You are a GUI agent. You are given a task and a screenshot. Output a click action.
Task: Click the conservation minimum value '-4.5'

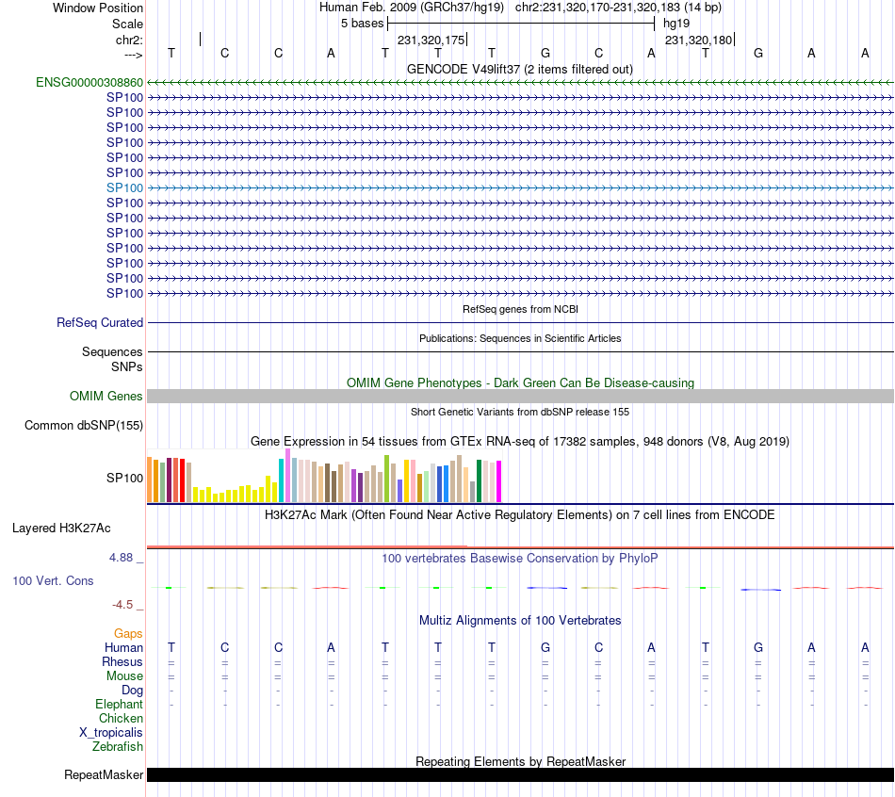click(122, 605)
